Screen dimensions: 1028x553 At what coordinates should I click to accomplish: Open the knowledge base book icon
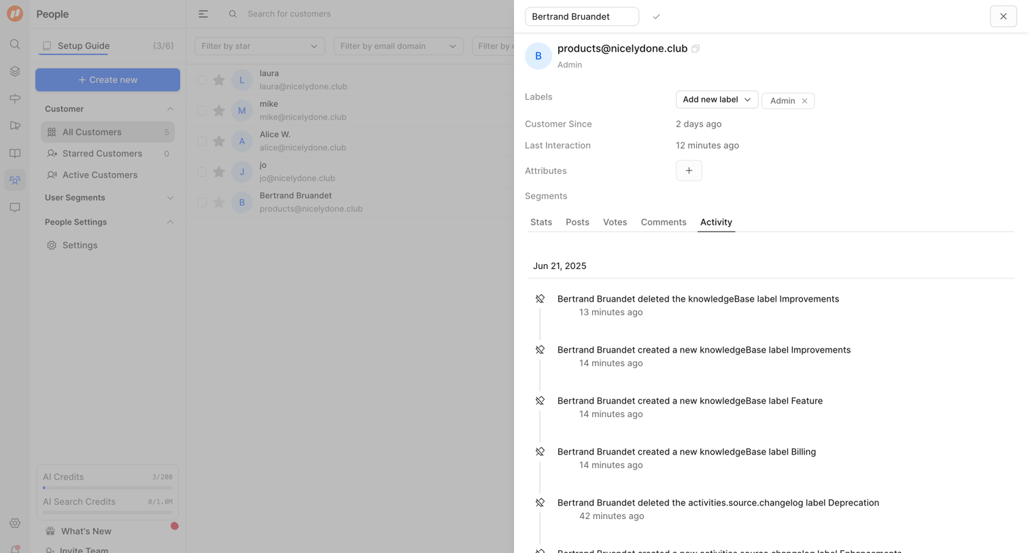[x=15, y=153]
